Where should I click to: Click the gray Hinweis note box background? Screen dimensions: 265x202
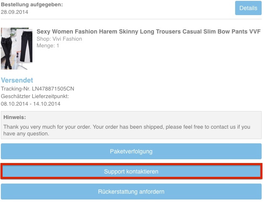131,125
